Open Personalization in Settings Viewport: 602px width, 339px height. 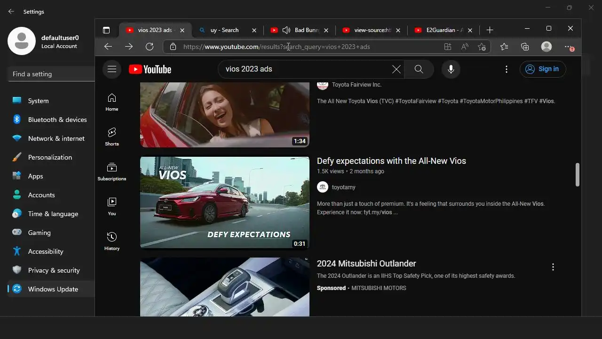tap(51, 157)
